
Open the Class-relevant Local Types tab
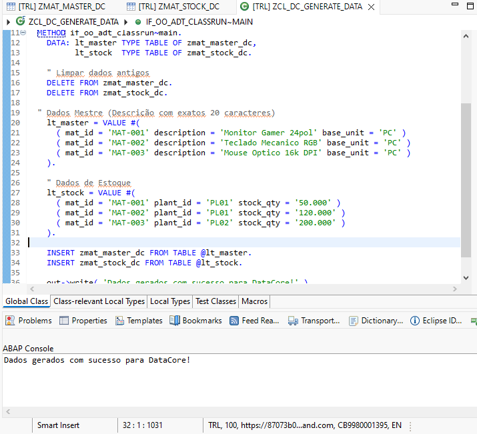tap(99, 301)
